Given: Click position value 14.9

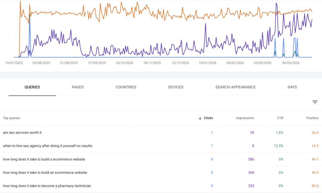Looking at the screenshot, I should 315,146.
